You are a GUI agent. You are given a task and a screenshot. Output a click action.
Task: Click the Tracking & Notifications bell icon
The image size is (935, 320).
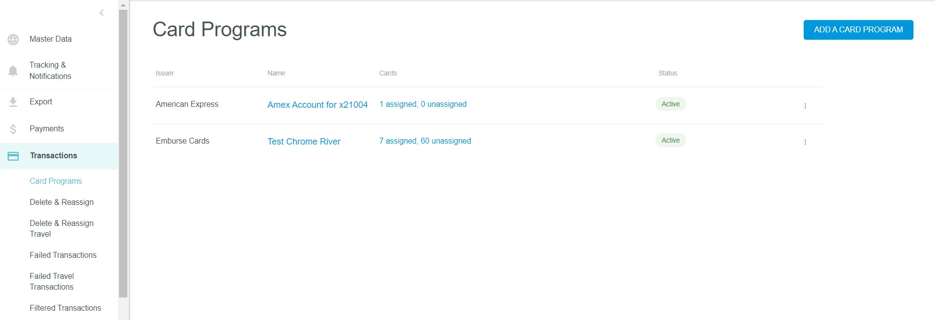(13, 71)
